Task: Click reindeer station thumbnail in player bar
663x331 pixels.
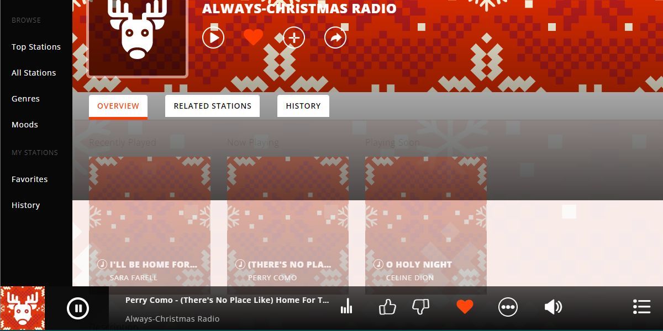Action: point(23,308)
